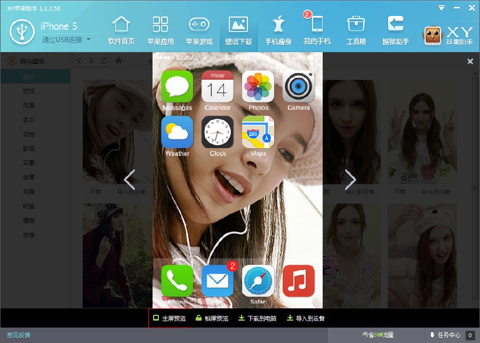480x343 pixels.
Task: Click 导入到设备 in preview bar
Action: tap(306, 318)
